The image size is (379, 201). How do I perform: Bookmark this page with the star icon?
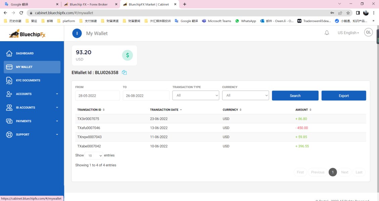coord(348,13)
